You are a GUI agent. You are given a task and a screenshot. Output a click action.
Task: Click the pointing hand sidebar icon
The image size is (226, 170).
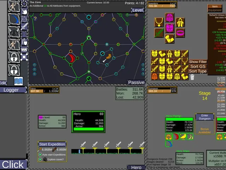(24, 11)
